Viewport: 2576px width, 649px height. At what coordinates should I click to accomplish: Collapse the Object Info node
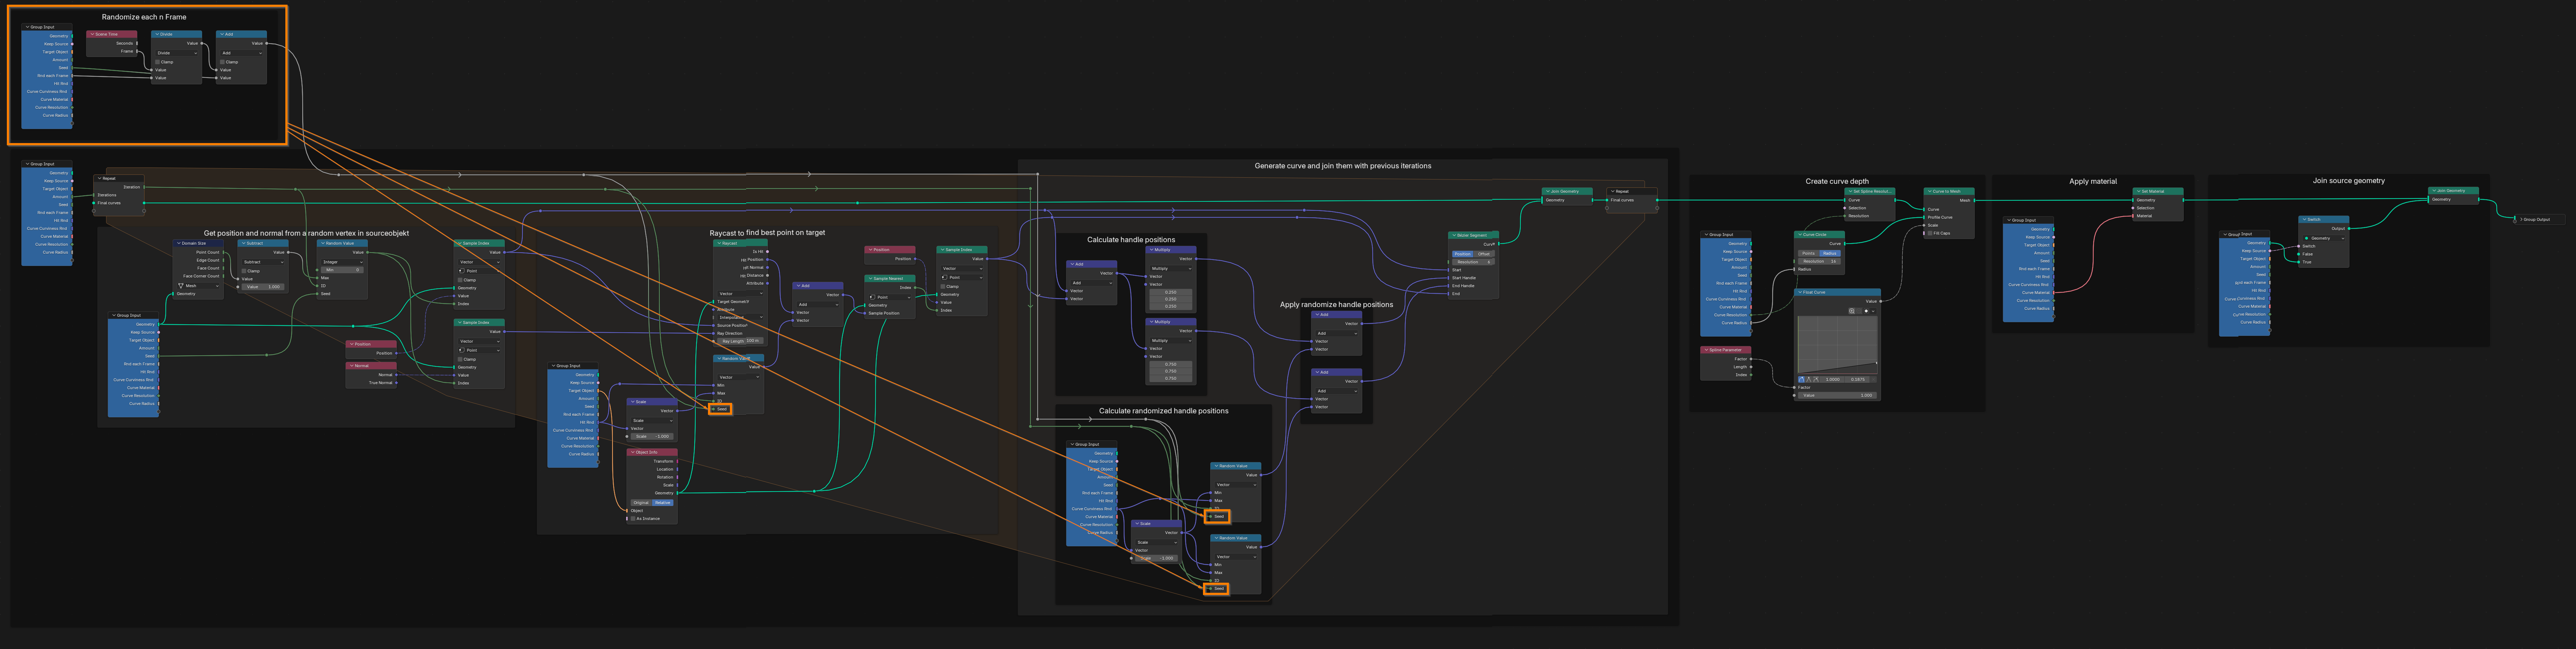point(633,452)
